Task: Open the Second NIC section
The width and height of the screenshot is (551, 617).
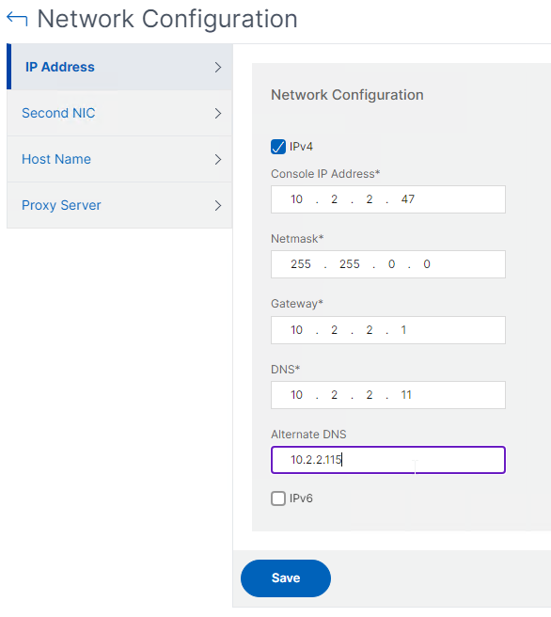Action: [x=119, y=113]
